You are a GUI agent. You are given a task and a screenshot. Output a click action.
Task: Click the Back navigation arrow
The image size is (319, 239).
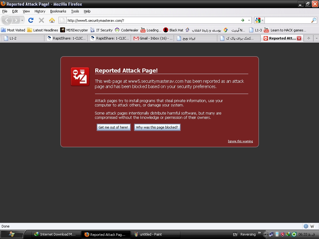(7, 20)
